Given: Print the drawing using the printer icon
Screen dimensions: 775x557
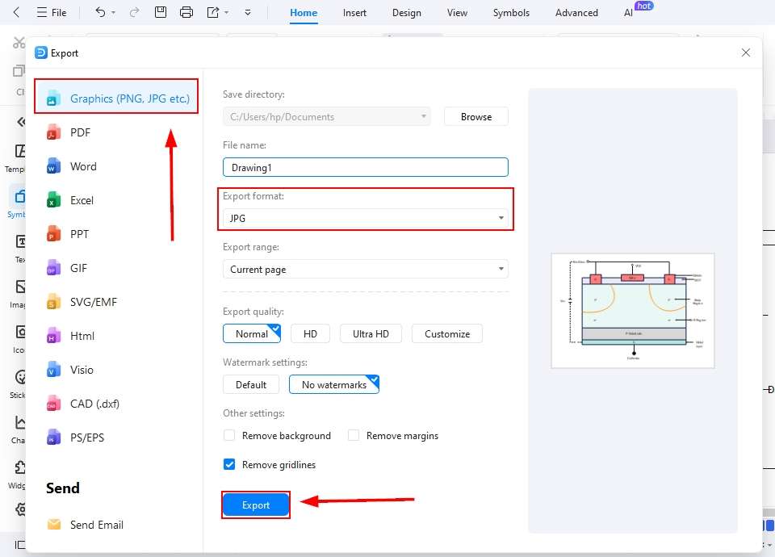Looking at the screenshot, I should pyautogui.click(x=186, y=12).
